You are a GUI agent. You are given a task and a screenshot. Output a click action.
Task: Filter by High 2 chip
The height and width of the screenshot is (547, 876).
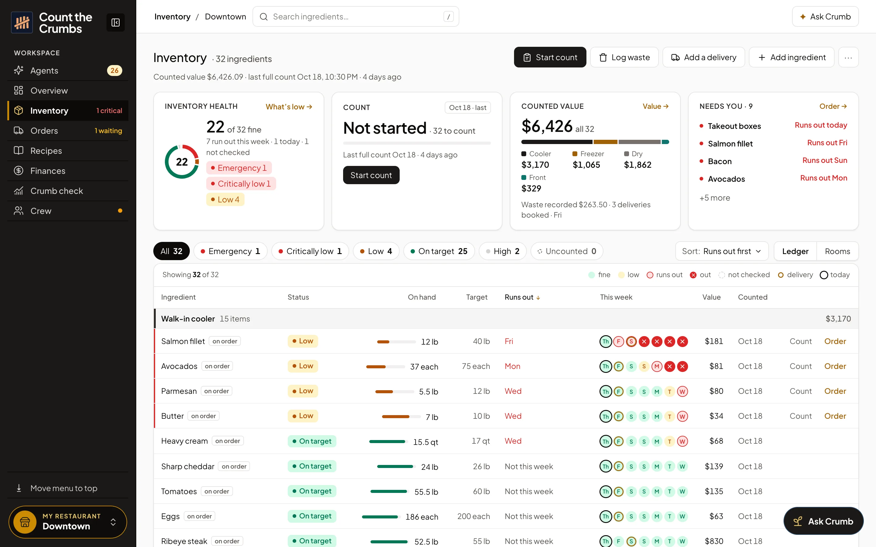pos(502,251)
